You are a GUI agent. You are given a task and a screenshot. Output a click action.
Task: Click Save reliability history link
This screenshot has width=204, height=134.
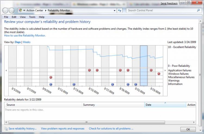click(x=23, y=129)
